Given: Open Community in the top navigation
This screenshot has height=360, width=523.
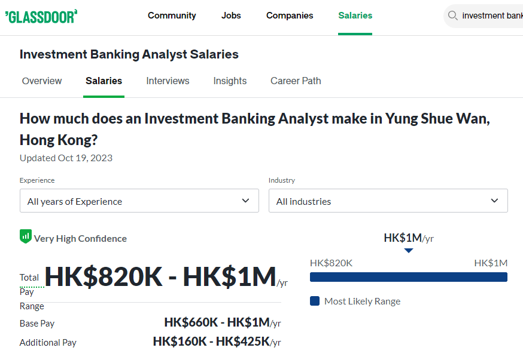Looking at the screenshot, I should (x=172, y=16).
